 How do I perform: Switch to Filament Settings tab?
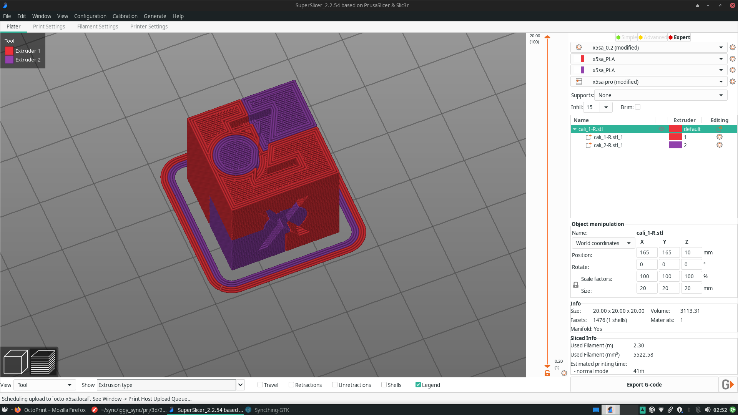(98, 27)
